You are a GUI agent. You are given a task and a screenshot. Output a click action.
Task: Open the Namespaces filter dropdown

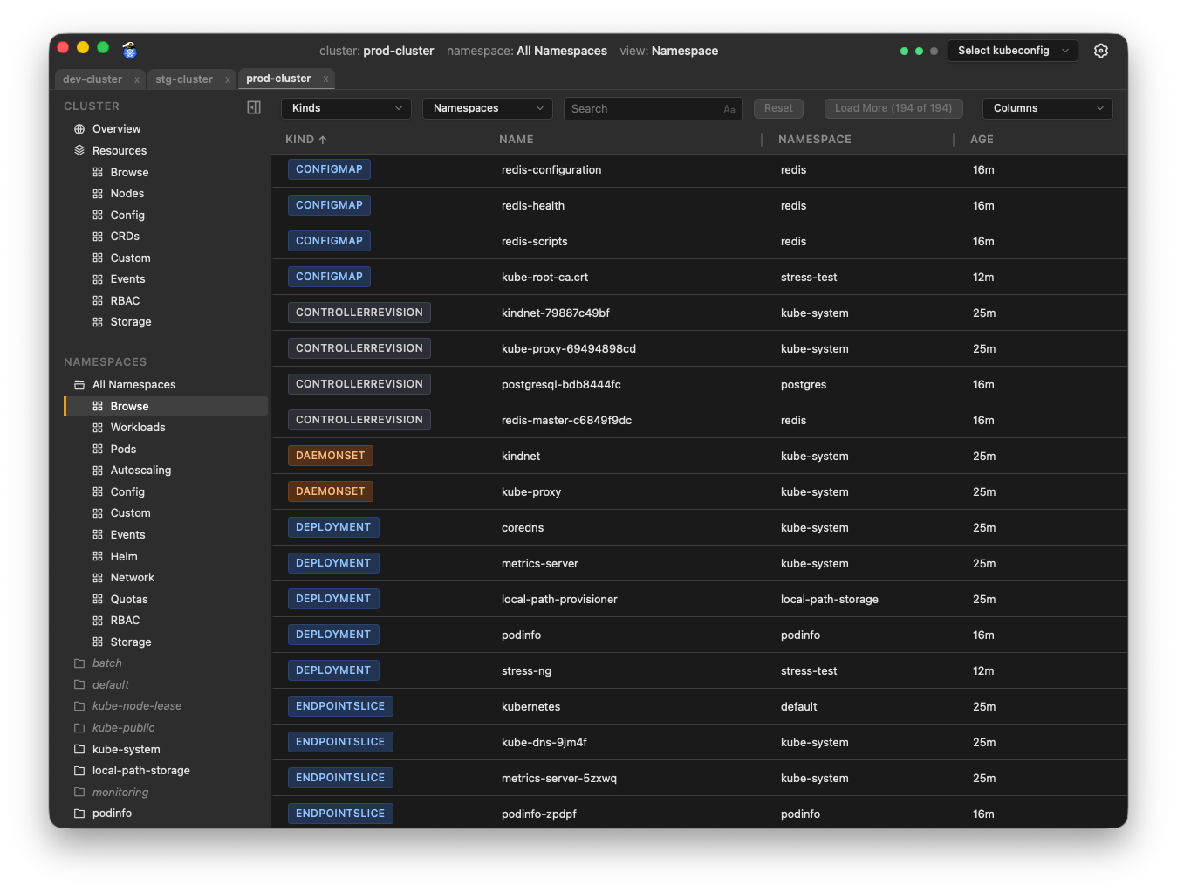pos(486,108)
